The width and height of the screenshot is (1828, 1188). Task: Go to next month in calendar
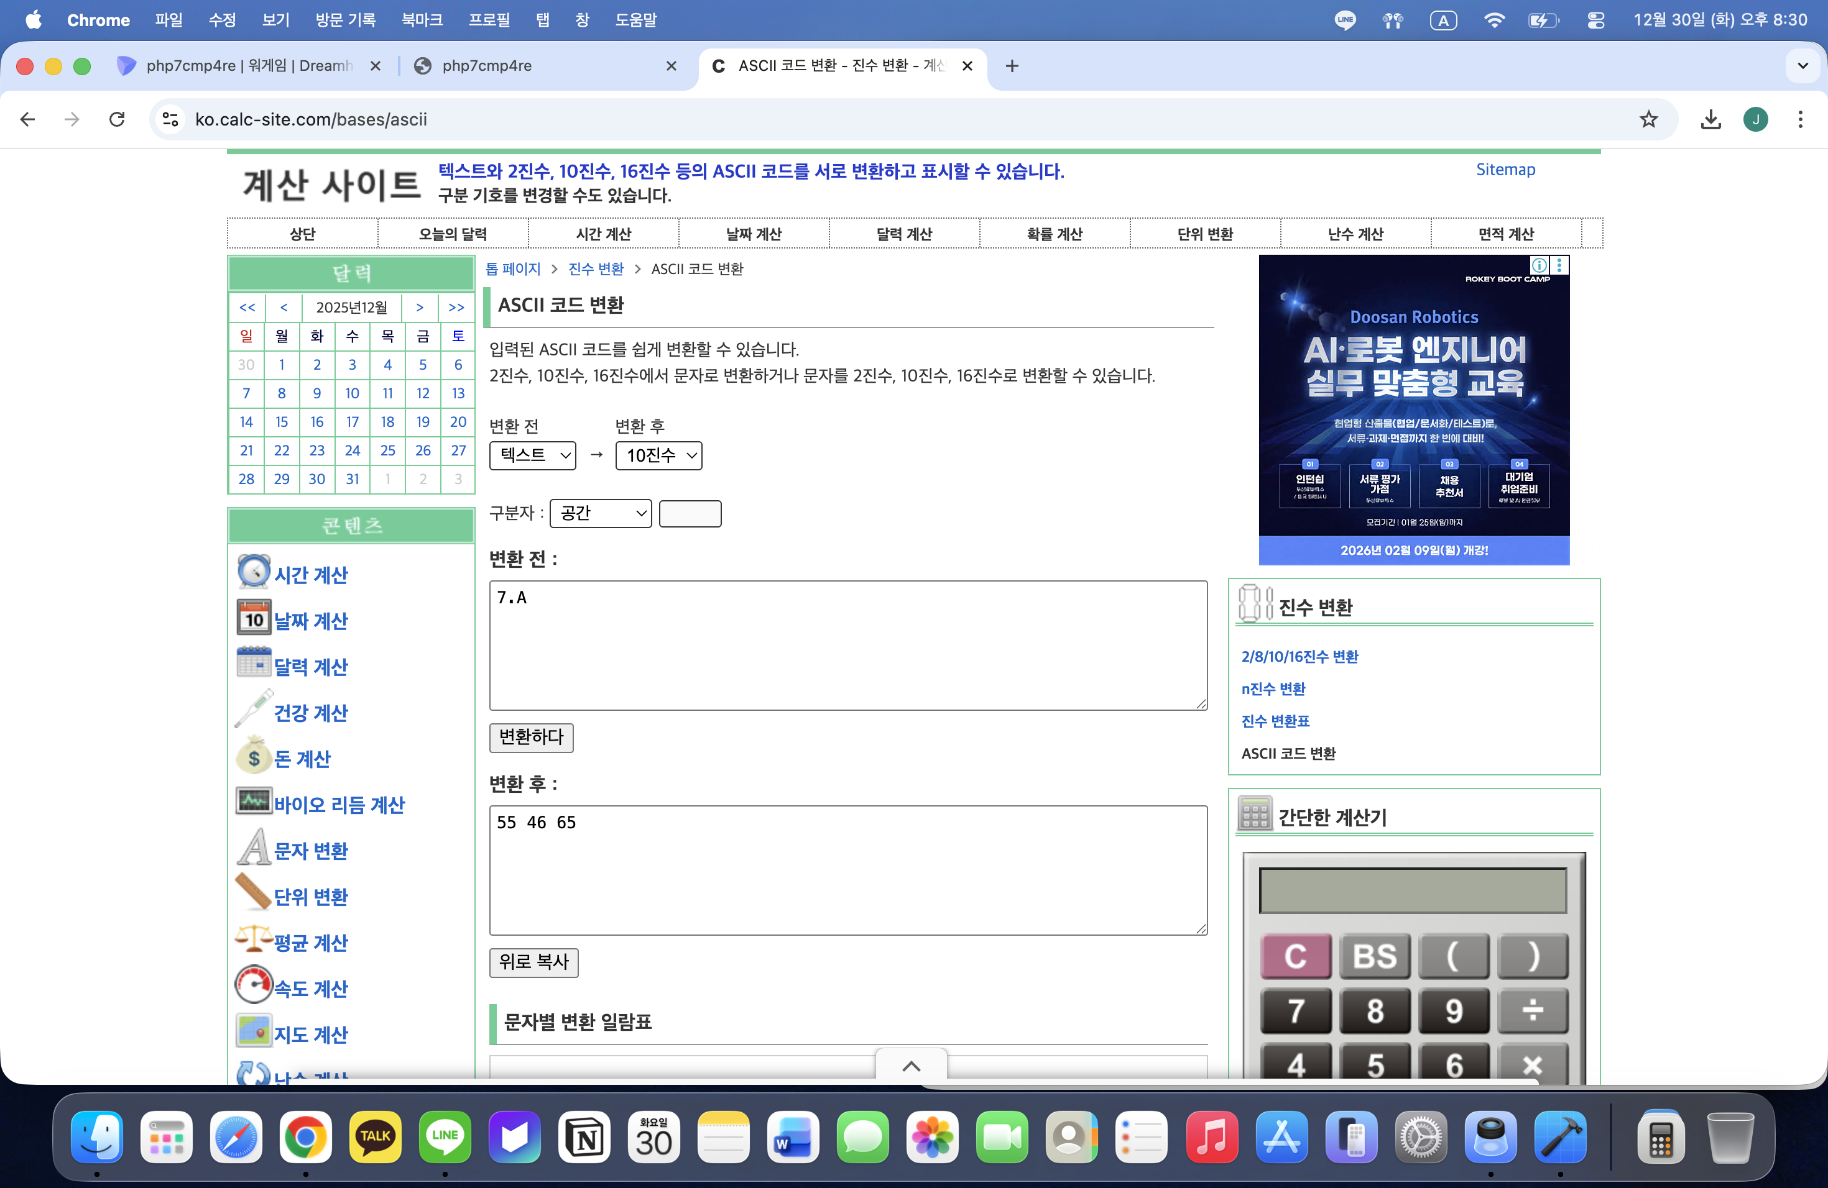tap(419, 307)
